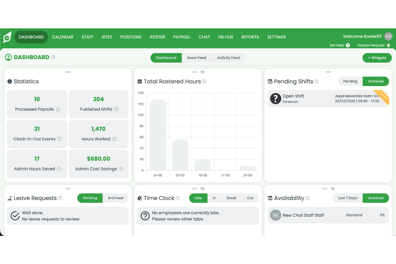The height and width of the screenshot is (264, 396).
Task: Switch to the News Feed tab
Action: (x=197, y=57)
